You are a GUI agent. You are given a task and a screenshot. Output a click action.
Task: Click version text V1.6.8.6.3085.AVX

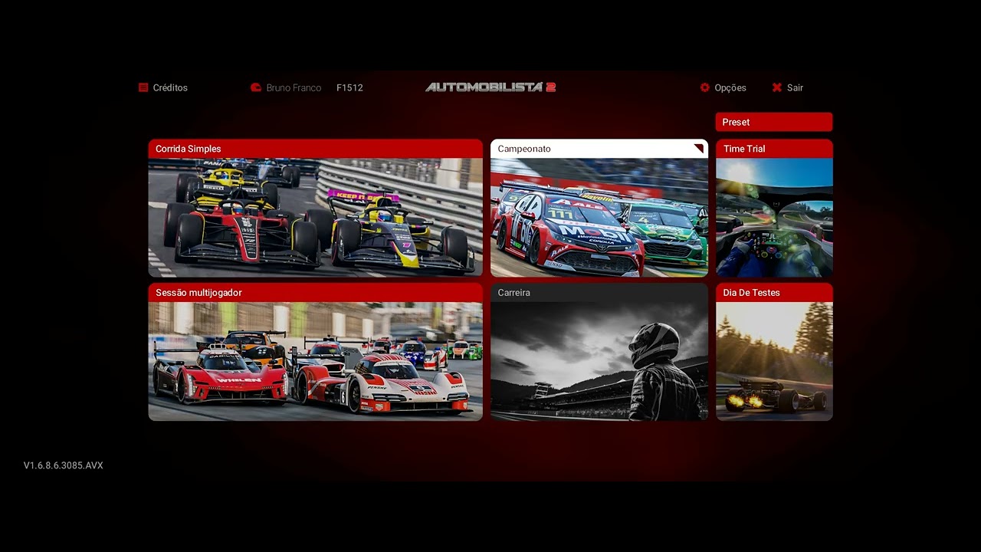tap(63, 465)
